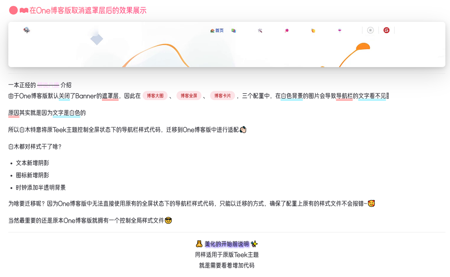This screenshot has height=277, width=450.
Task: Click the struck-through pink text before 介绍
Action: tap(48, 85)
